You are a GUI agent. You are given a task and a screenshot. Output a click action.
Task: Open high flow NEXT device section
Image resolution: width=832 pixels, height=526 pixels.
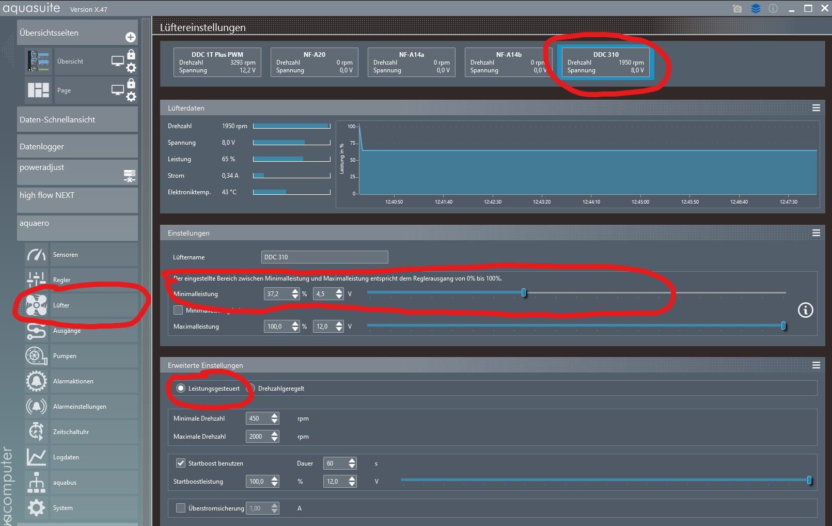point(77,200)
